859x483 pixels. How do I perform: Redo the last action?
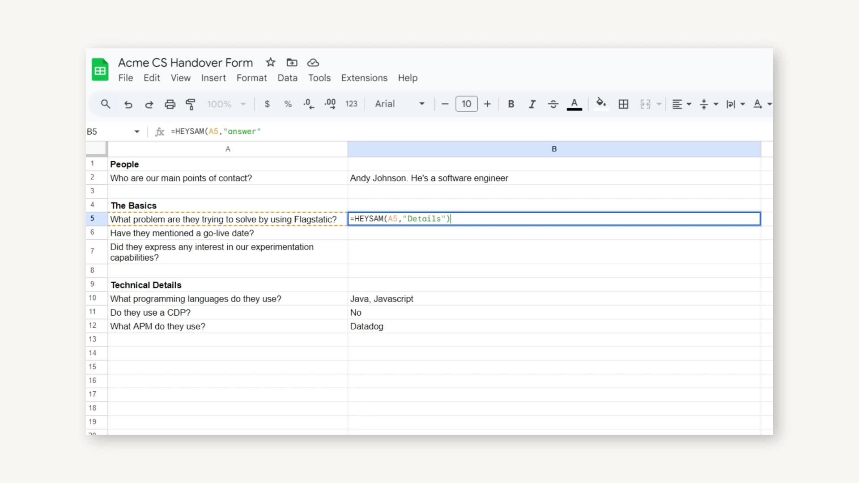tap(149, 104)
